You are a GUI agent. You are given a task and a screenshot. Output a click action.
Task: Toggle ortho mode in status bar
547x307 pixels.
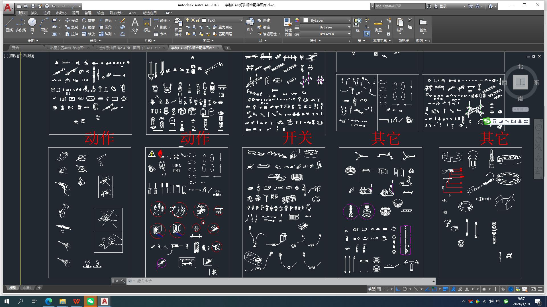[x=398, y=289]
